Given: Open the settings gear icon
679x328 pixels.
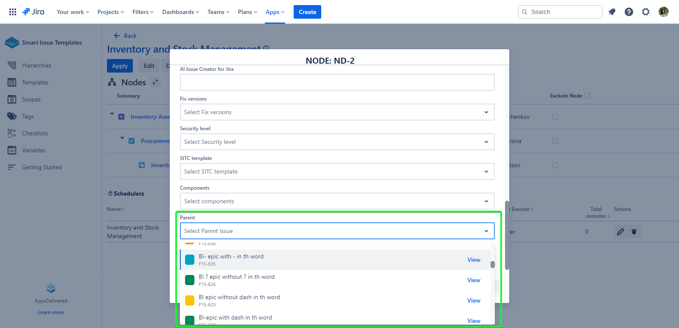Looking at the screenshot, I should tap(646, 12).
